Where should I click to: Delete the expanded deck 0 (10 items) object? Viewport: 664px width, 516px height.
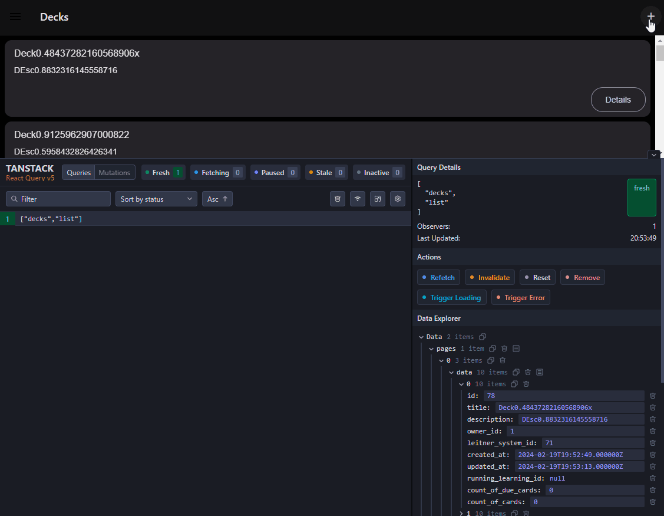click(526, 384)
